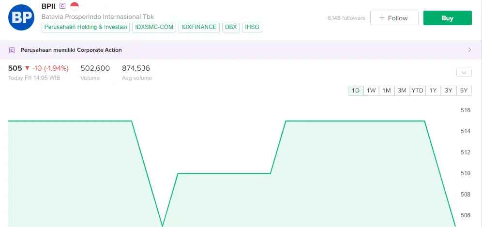Viewport: 482px width, 227px height.
Task: Click the 502,600 volume value
Action: pos(95,68)
